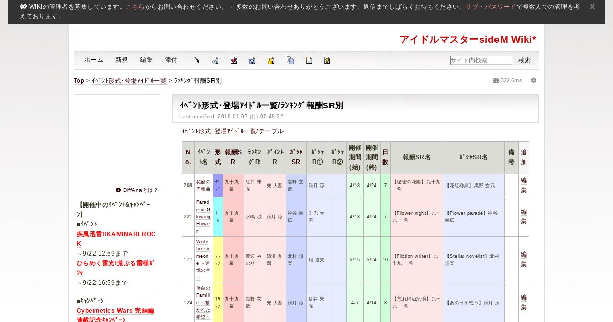Sort table by 開催期間(終) column header

[372, 157]
